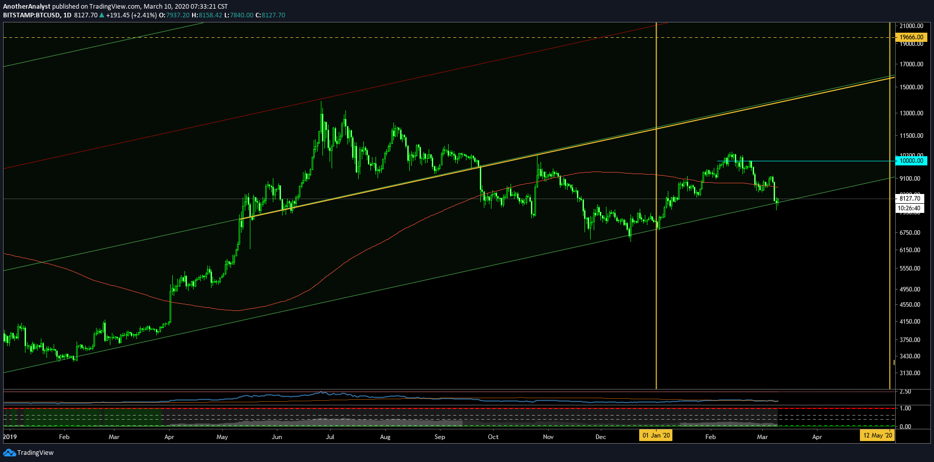Image resolution: width=934 pixels, height=462 pixels.
Task: Click the 2.50 indicator scale label
Action: pos(905,392)
